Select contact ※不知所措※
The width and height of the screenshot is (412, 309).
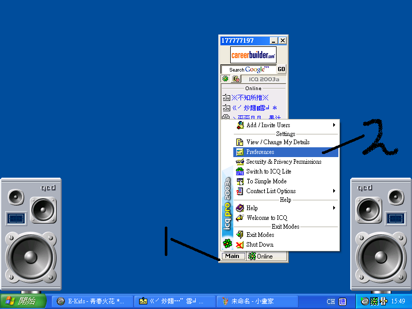[x=250, y=98]
